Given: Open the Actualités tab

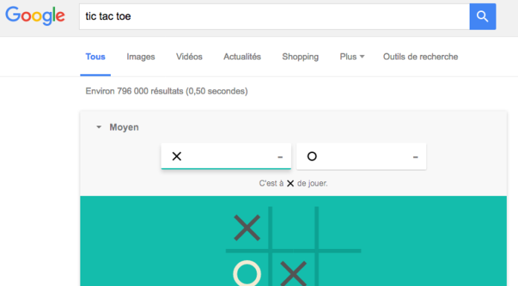Looking at the screenshot, I should (x=242, y=56).
